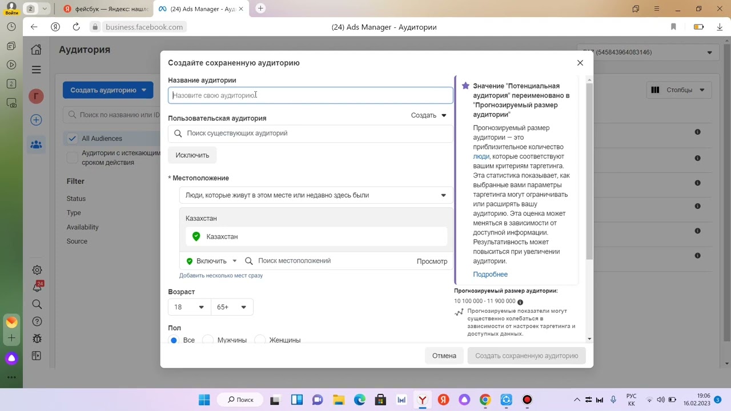Expand the browser tab group dropdown arrow
Screen dimensions: 731x411
coord(45,9)
